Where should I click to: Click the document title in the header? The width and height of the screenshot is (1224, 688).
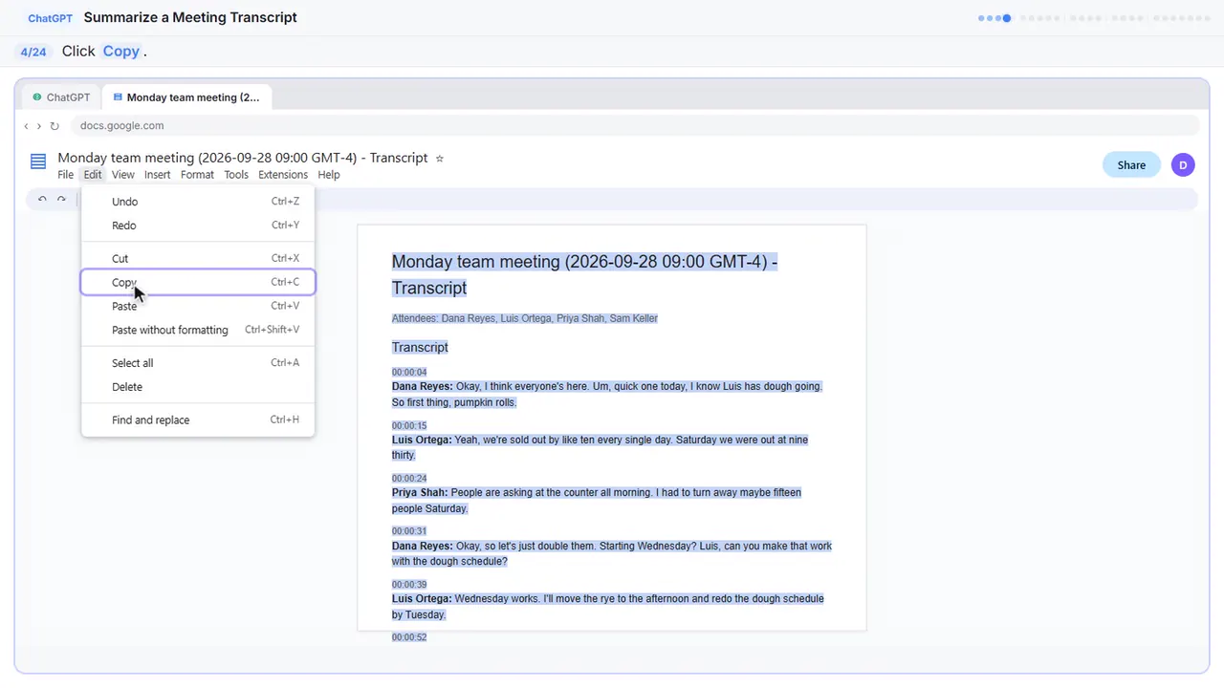pyautogui.click(x=243, y=158)
